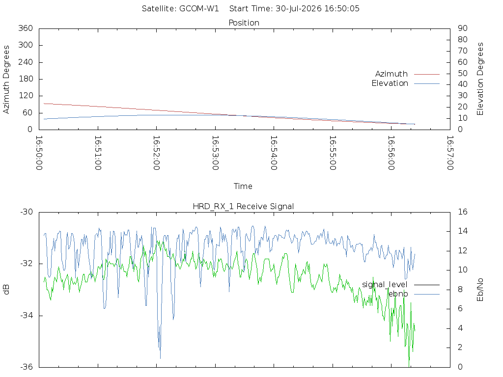Click the 14 Eb/No axis value
Image resolution: width=503 pixels, height=377 pixels.
coord(463,231)
